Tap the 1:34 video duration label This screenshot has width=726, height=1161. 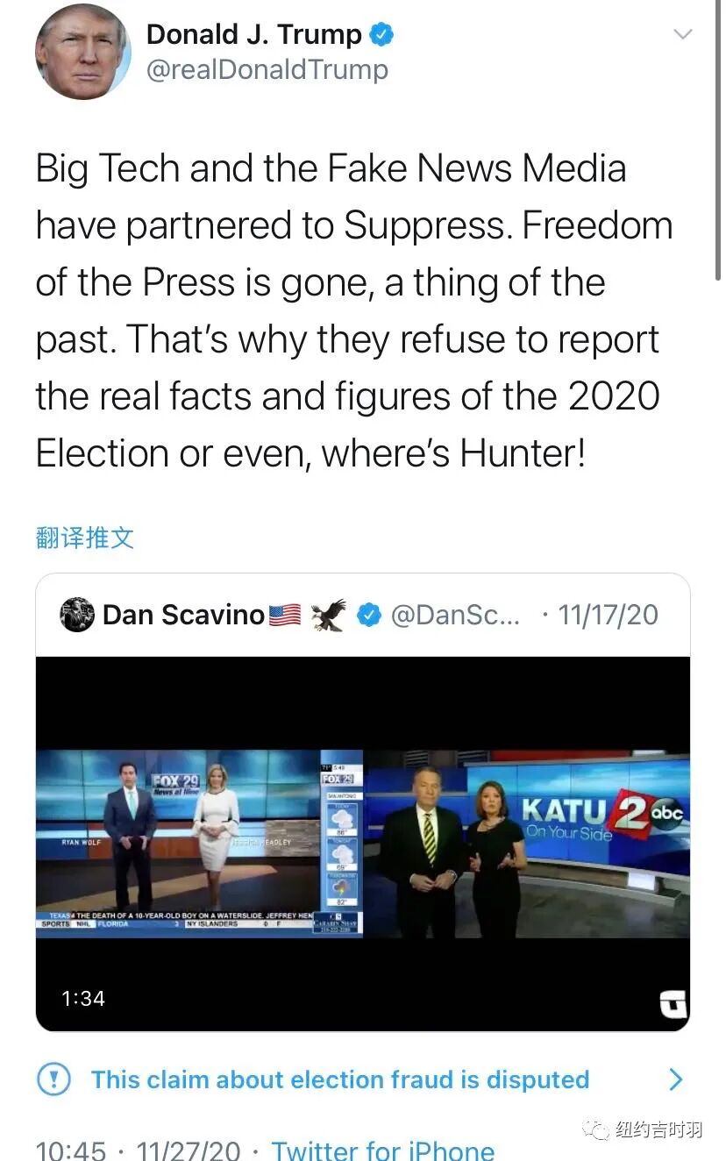(82, 998)
